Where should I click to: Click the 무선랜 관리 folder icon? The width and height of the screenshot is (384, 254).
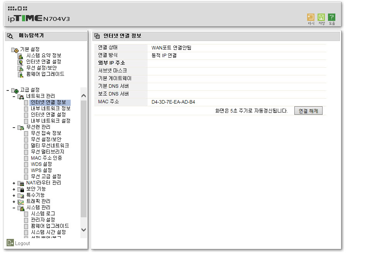(21, 128)
